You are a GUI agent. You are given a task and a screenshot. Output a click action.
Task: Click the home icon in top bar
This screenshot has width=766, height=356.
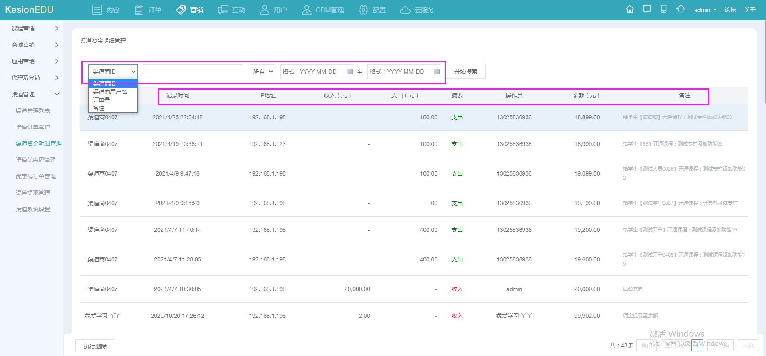(x=630, y=9)
